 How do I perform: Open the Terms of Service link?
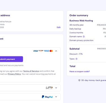point(31,71)
